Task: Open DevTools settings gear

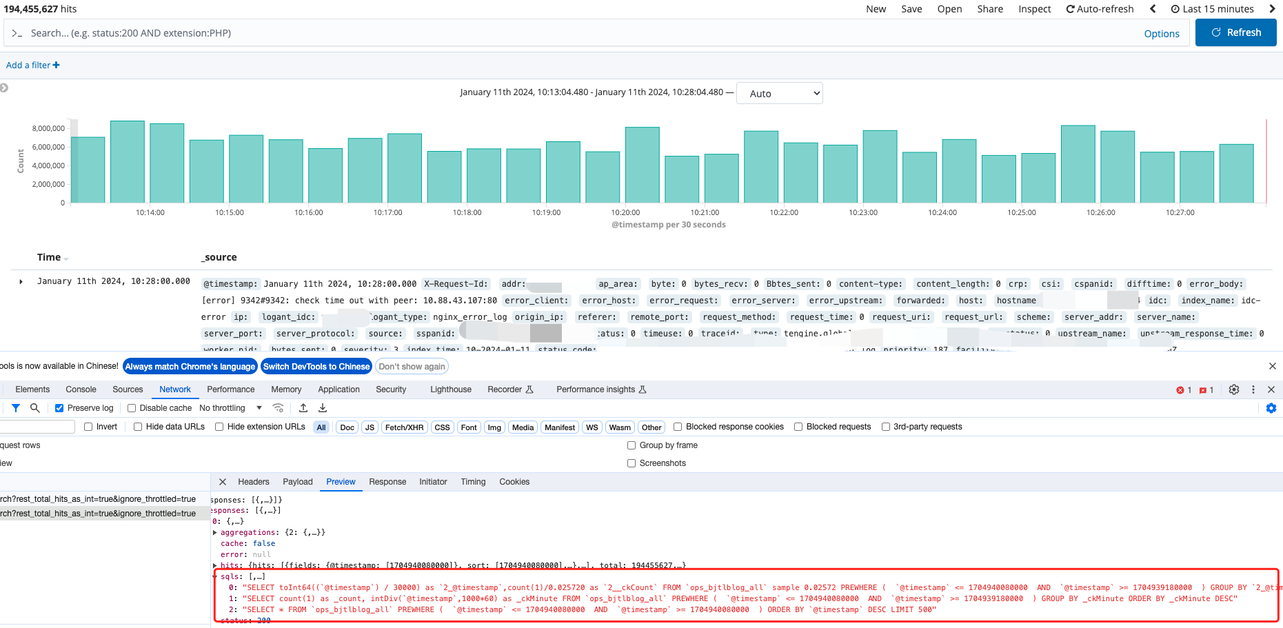Action: (x=1234, y=389)
